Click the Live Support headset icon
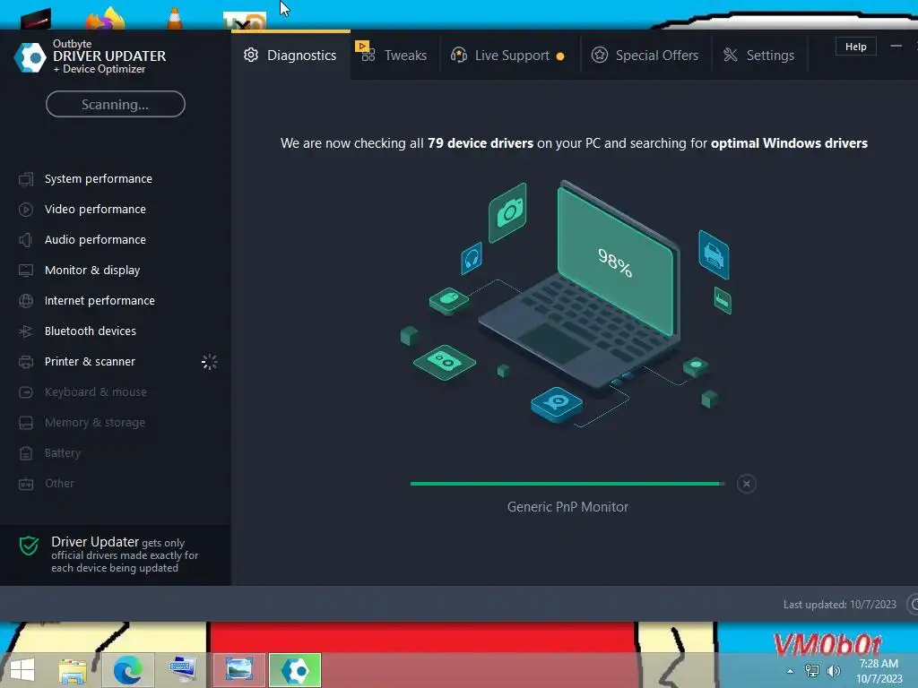The image size is (918, 688). click(458, 55)
